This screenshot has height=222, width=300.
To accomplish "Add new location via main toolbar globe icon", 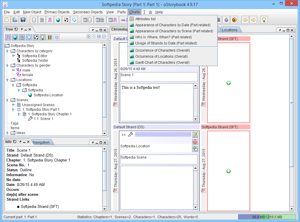I will coord(58,20).
